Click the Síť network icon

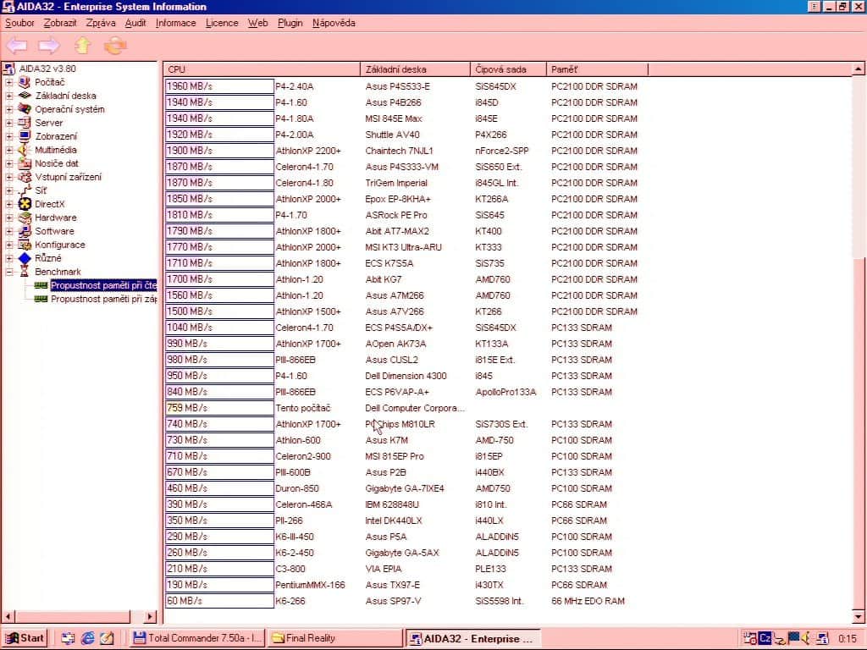25,190
